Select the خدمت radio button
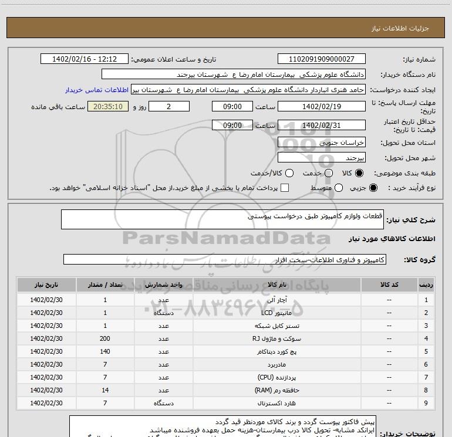 coord(329,173)
